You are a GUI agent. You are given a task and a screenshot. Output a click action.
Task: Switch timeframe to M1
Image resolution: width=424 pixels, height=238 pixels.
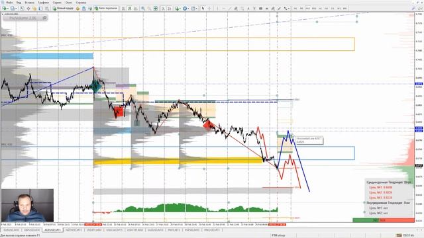point(295,9)
